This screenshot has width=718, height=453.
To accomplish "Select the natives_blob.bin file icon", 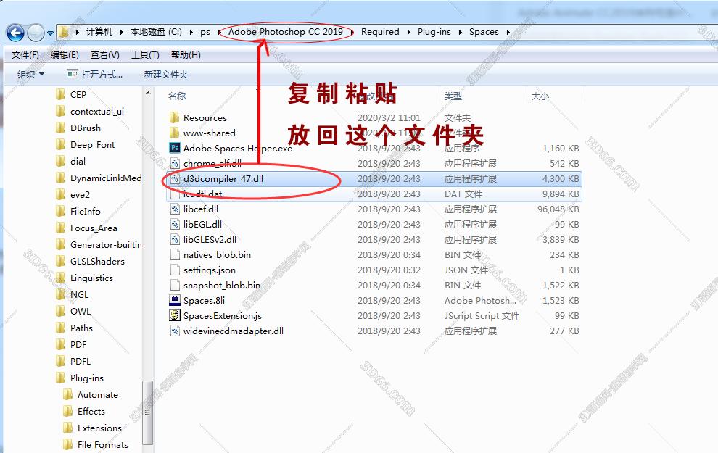I will tap(175, 255).
